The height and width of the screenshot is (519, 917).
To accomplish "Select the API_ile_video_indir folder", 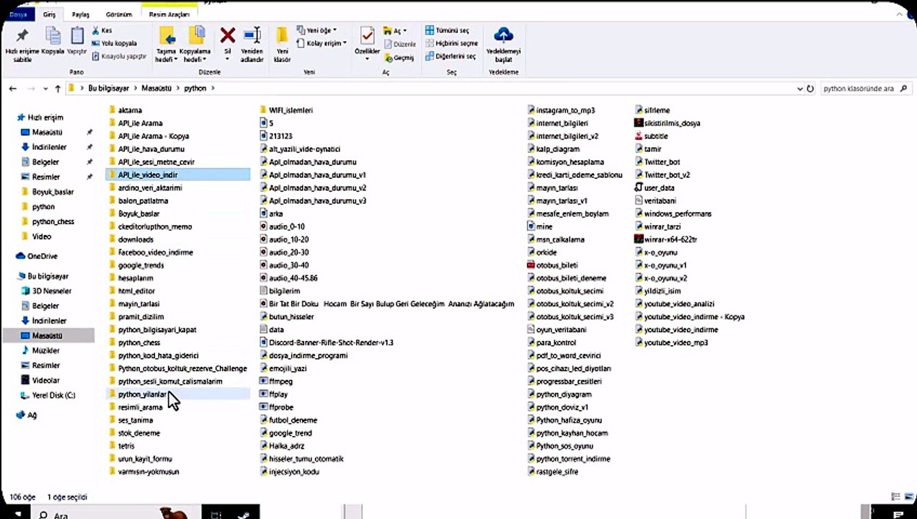I will pyautogui.click(x=177, y=174).
